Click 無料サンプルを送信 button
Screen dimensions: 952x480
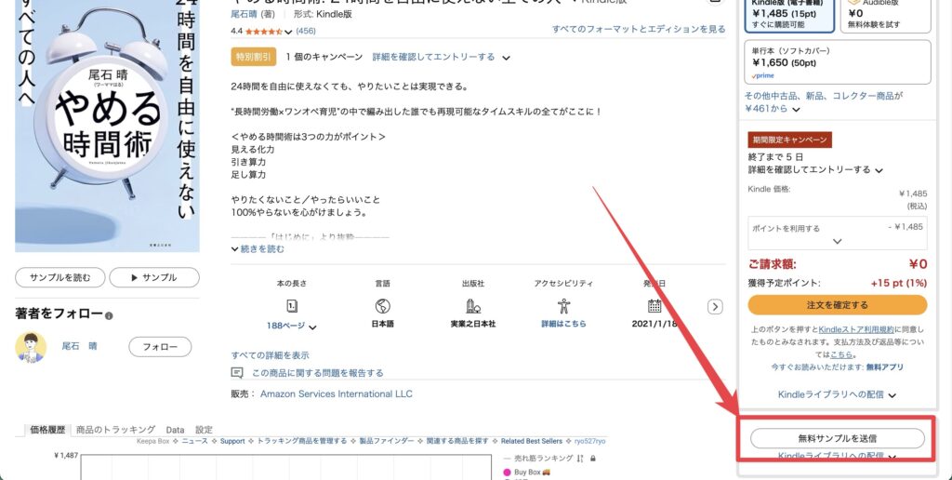click(838, 438)
